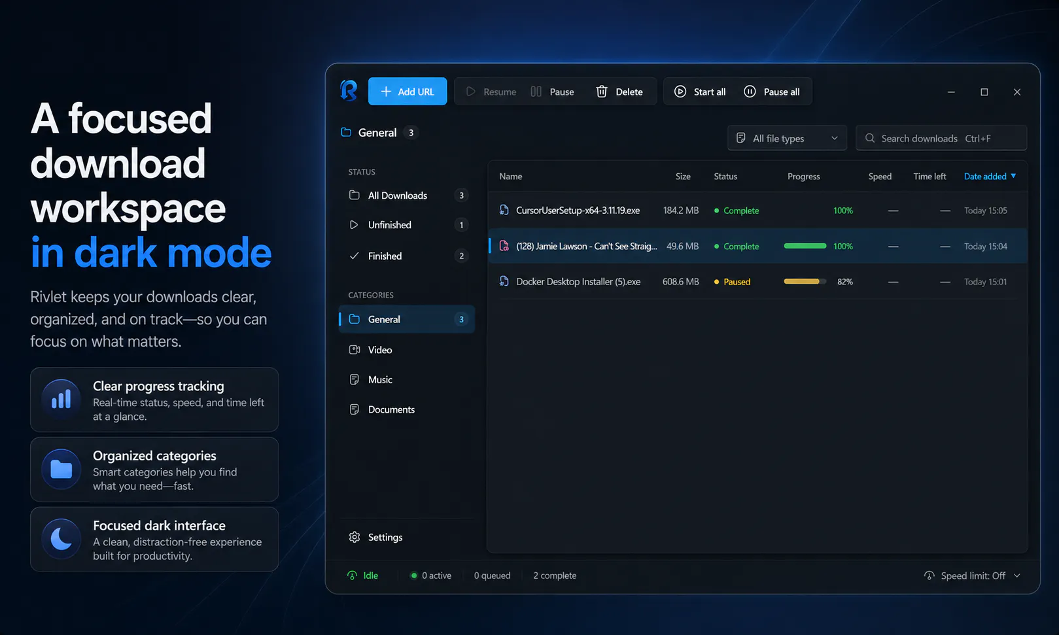Sort by Status column header
Screen dimensions: 1059x635
[x=725, y=177]
